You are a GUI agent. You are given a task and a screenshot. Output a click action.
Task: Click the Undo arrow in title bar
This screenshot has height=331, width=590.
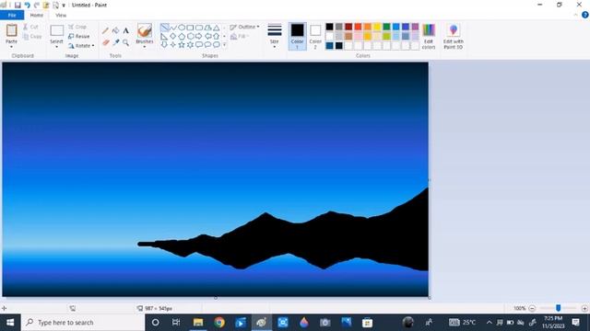27,6
